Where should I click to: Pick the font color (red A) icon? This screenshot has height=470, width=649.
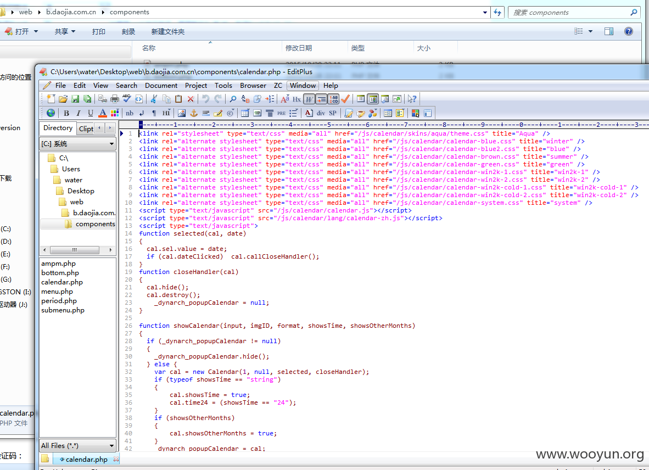[x=103, y=113]
